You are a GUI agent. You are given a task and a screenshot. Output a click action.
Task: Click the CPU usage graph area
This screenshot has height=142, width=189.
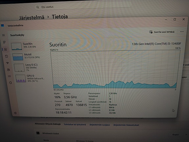pyautogui.click(x=115, y=70)
